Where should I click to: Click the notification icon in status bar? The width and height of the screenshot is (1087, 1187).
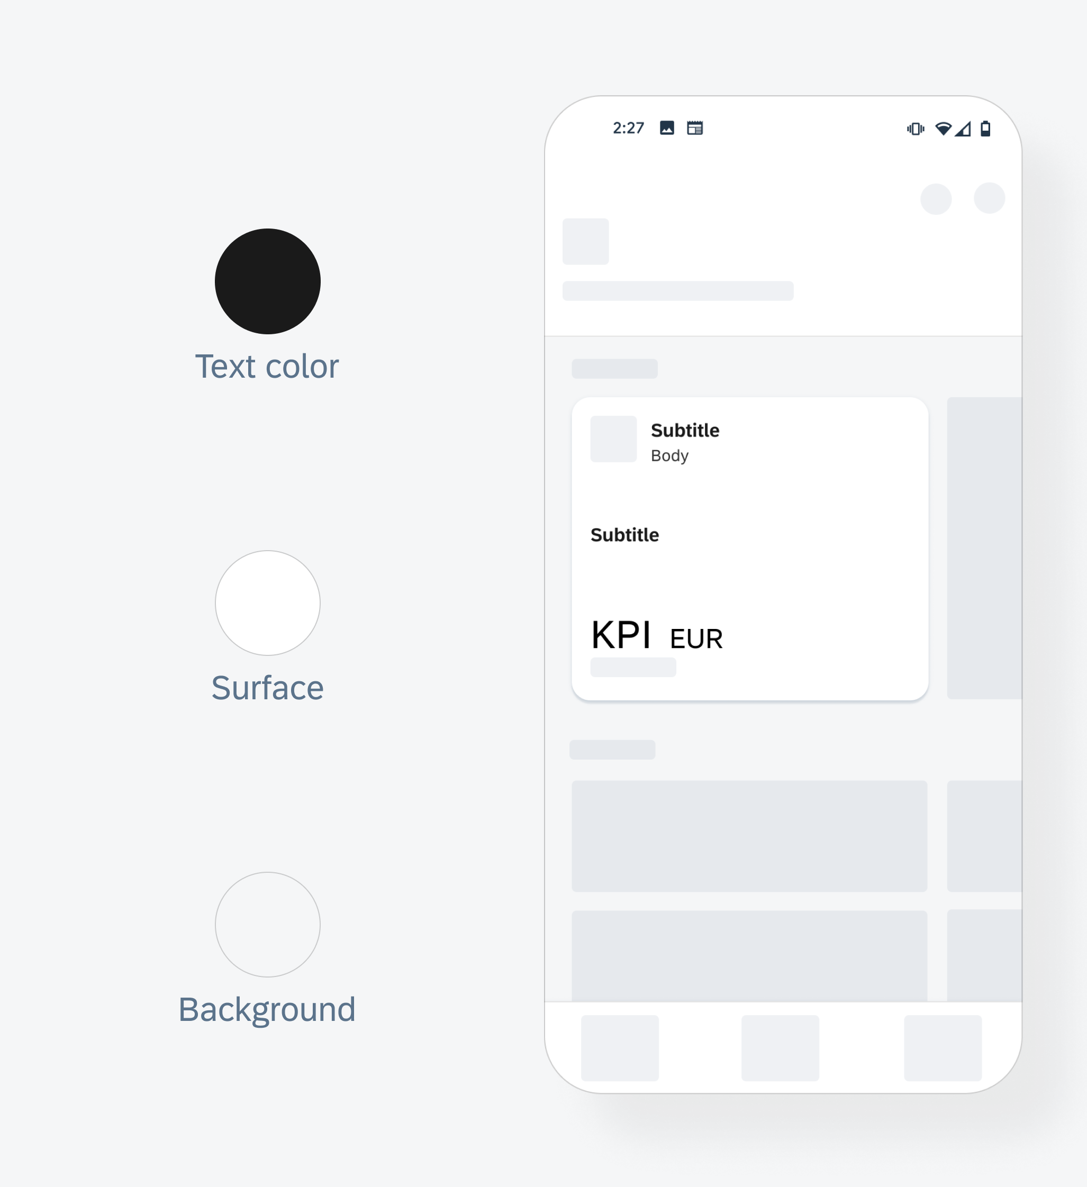point(667,128)
